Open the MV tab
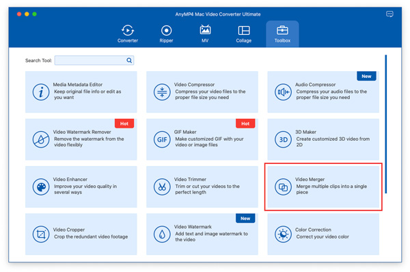This screenshot has height=272, width=410. [205, 34]
